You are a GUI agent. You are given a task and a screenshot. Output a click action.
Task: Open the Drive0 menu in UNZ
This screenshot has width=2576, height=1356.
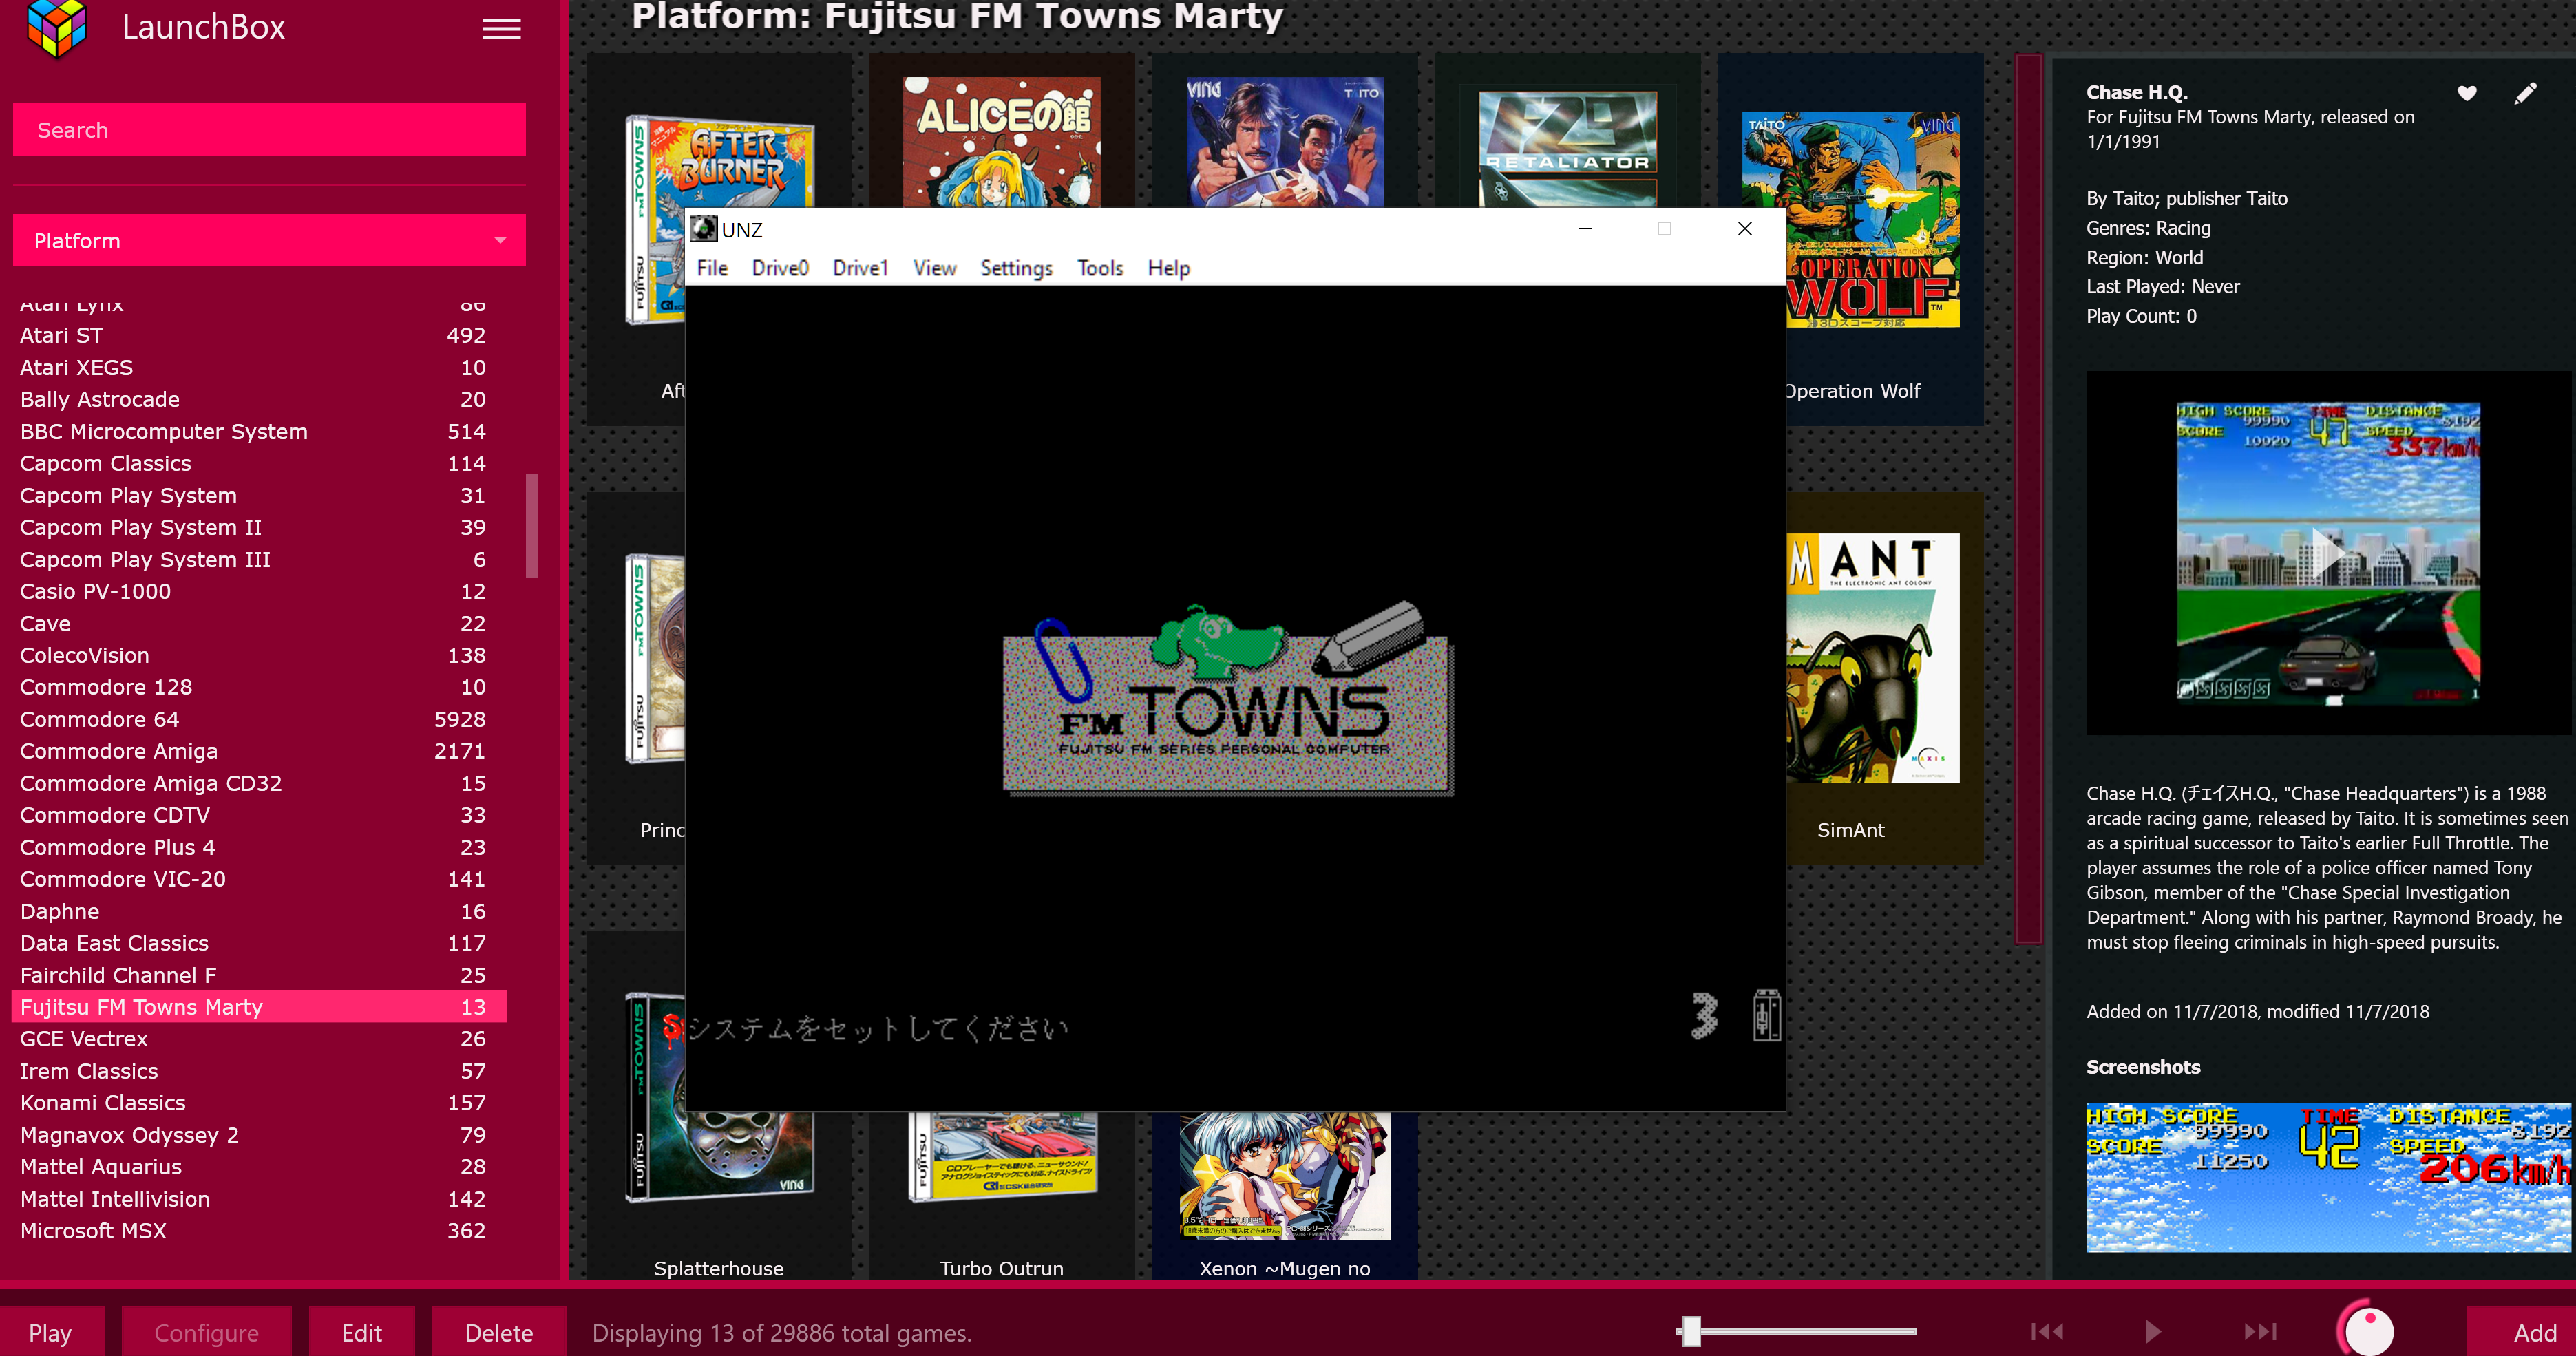[780, 268]
